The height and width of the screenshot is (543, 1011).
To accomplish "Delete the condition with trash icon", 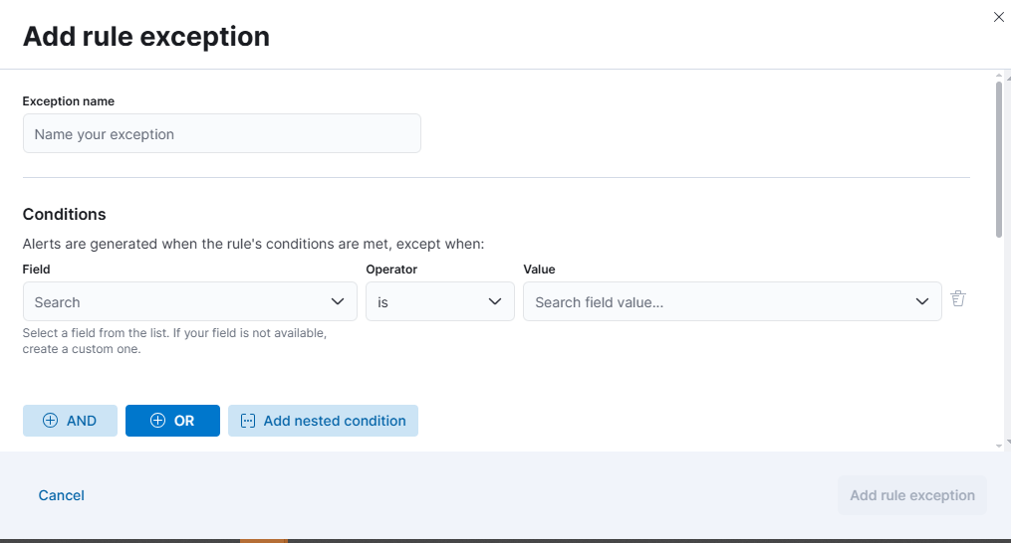I will click(x=957, y=298).
